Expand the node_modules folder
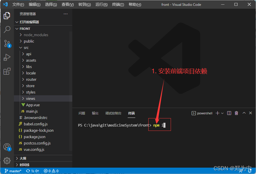Screen dimensions: 256x174 [43, 35]
